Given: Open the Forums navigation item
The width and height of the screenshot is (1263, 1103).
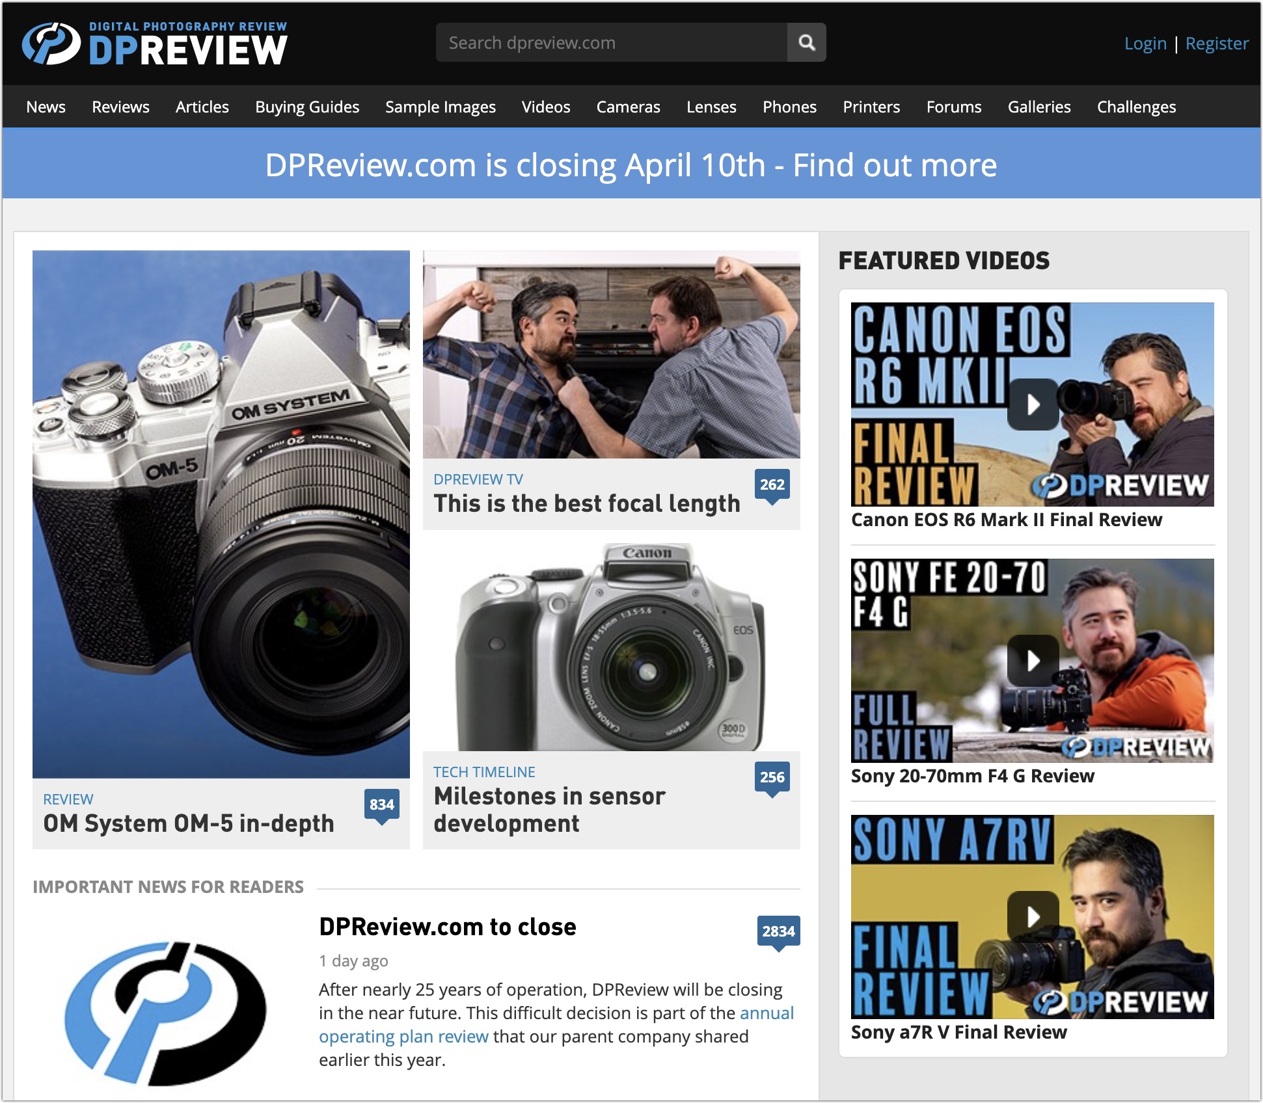Looking at the screenshot, I should coord(953,107).
